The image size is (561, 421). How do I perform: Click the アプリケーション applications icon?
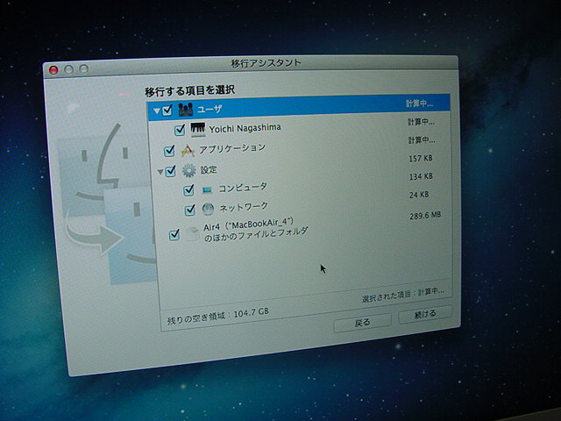click(x=188, y=150)
